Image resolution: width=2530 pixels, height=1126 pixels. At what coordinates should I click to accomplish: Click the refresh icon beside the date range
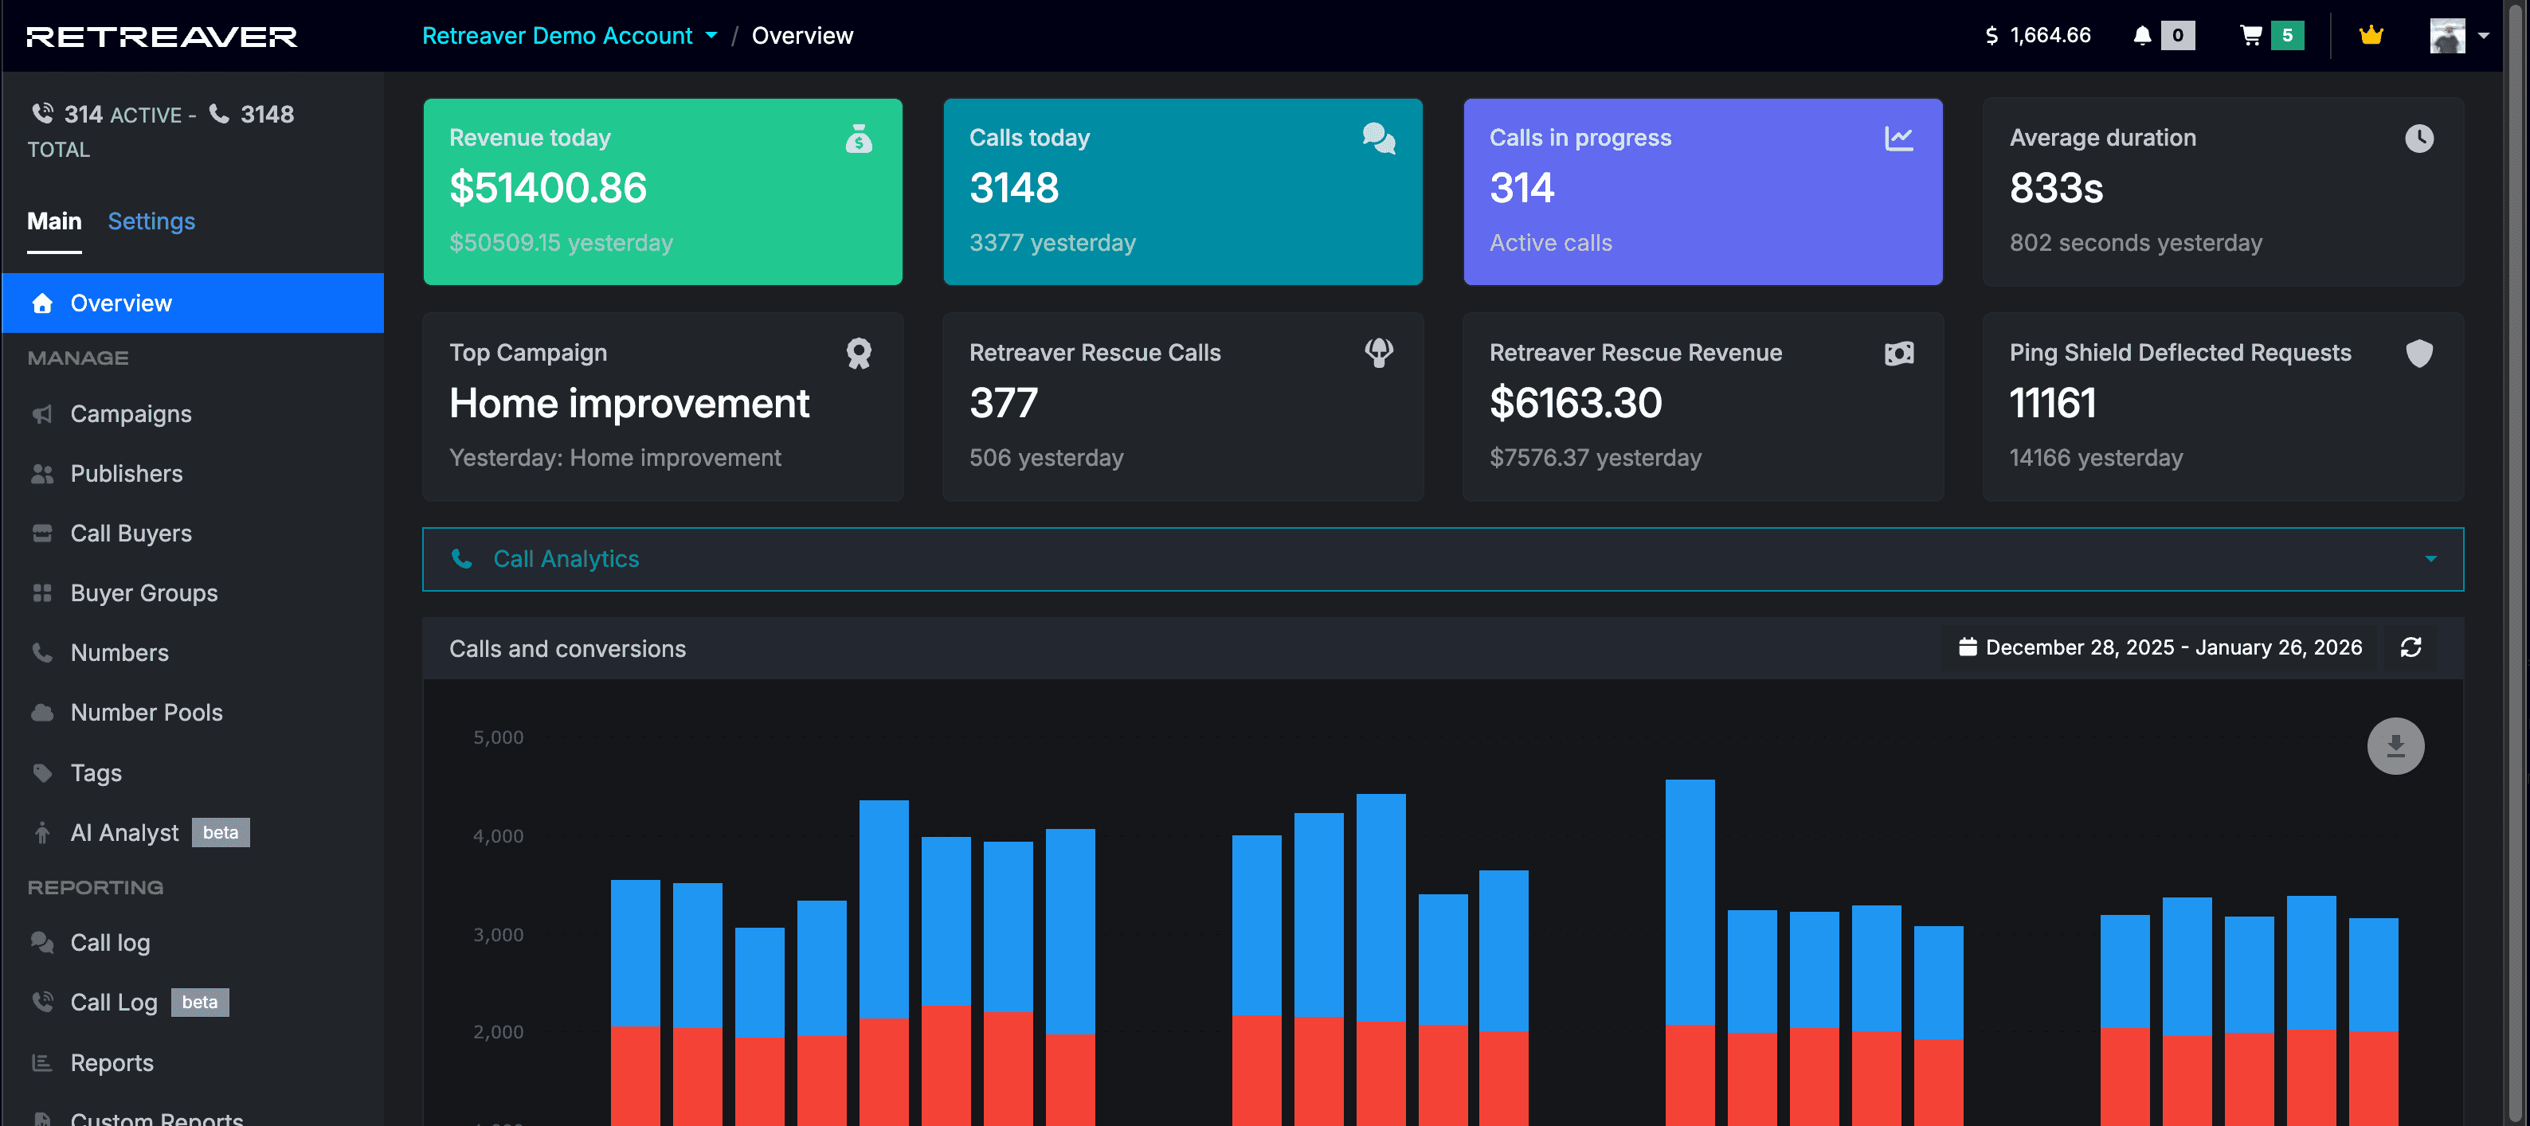(2412, 648)
